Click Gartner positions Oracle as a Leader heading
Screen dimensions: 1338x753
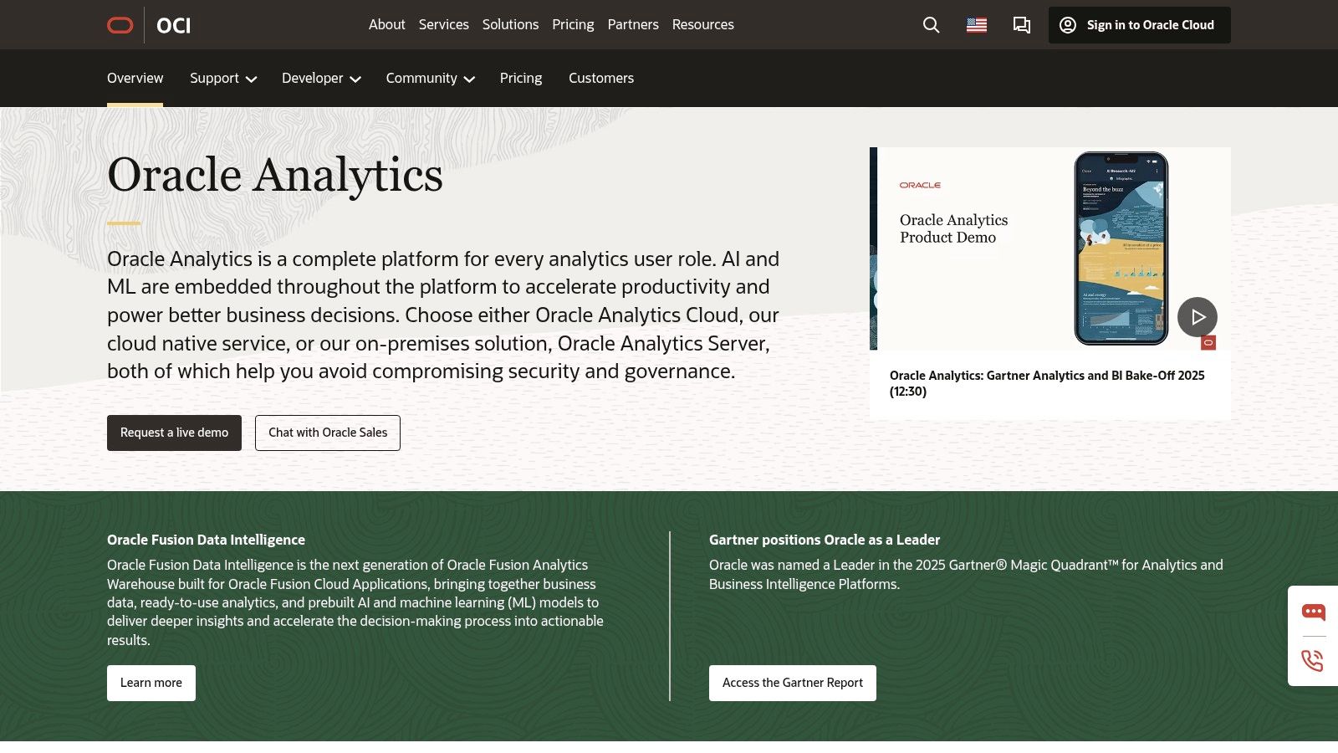point(825,540)
